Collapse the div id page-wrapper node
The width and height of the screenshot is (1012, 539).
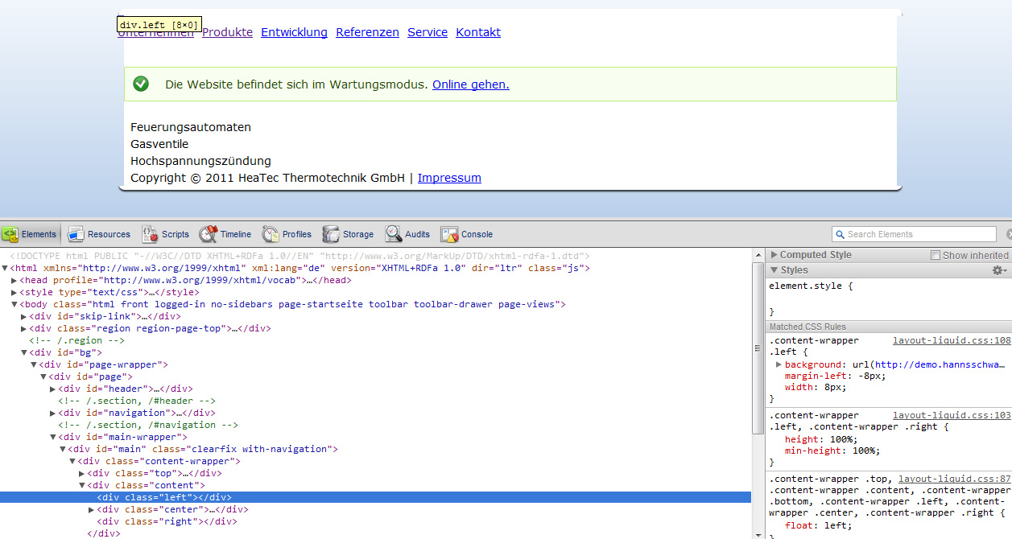[x=34, y=364]
